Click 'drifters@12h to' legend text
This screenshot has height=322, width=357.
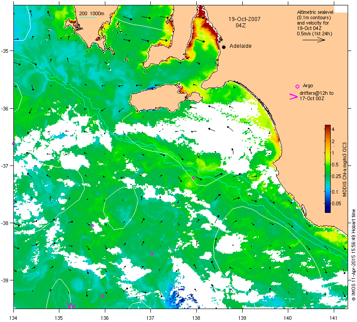pos(316,93)
